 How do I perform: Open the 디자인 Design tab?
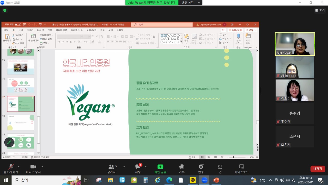(40, 30)
